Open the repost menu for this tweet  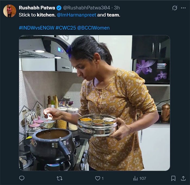pyautogui.click(x=59, y=178)
